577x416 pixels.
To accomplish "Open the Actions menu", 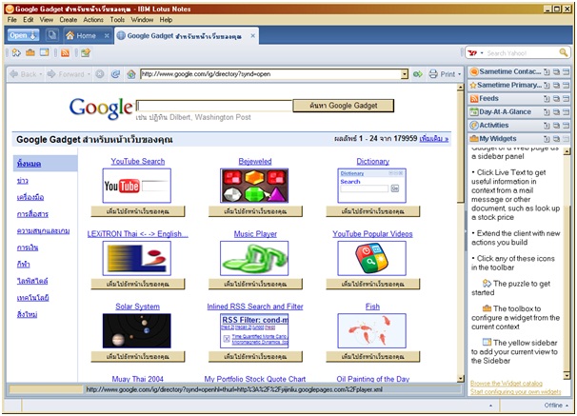I will tap(93, 20).
